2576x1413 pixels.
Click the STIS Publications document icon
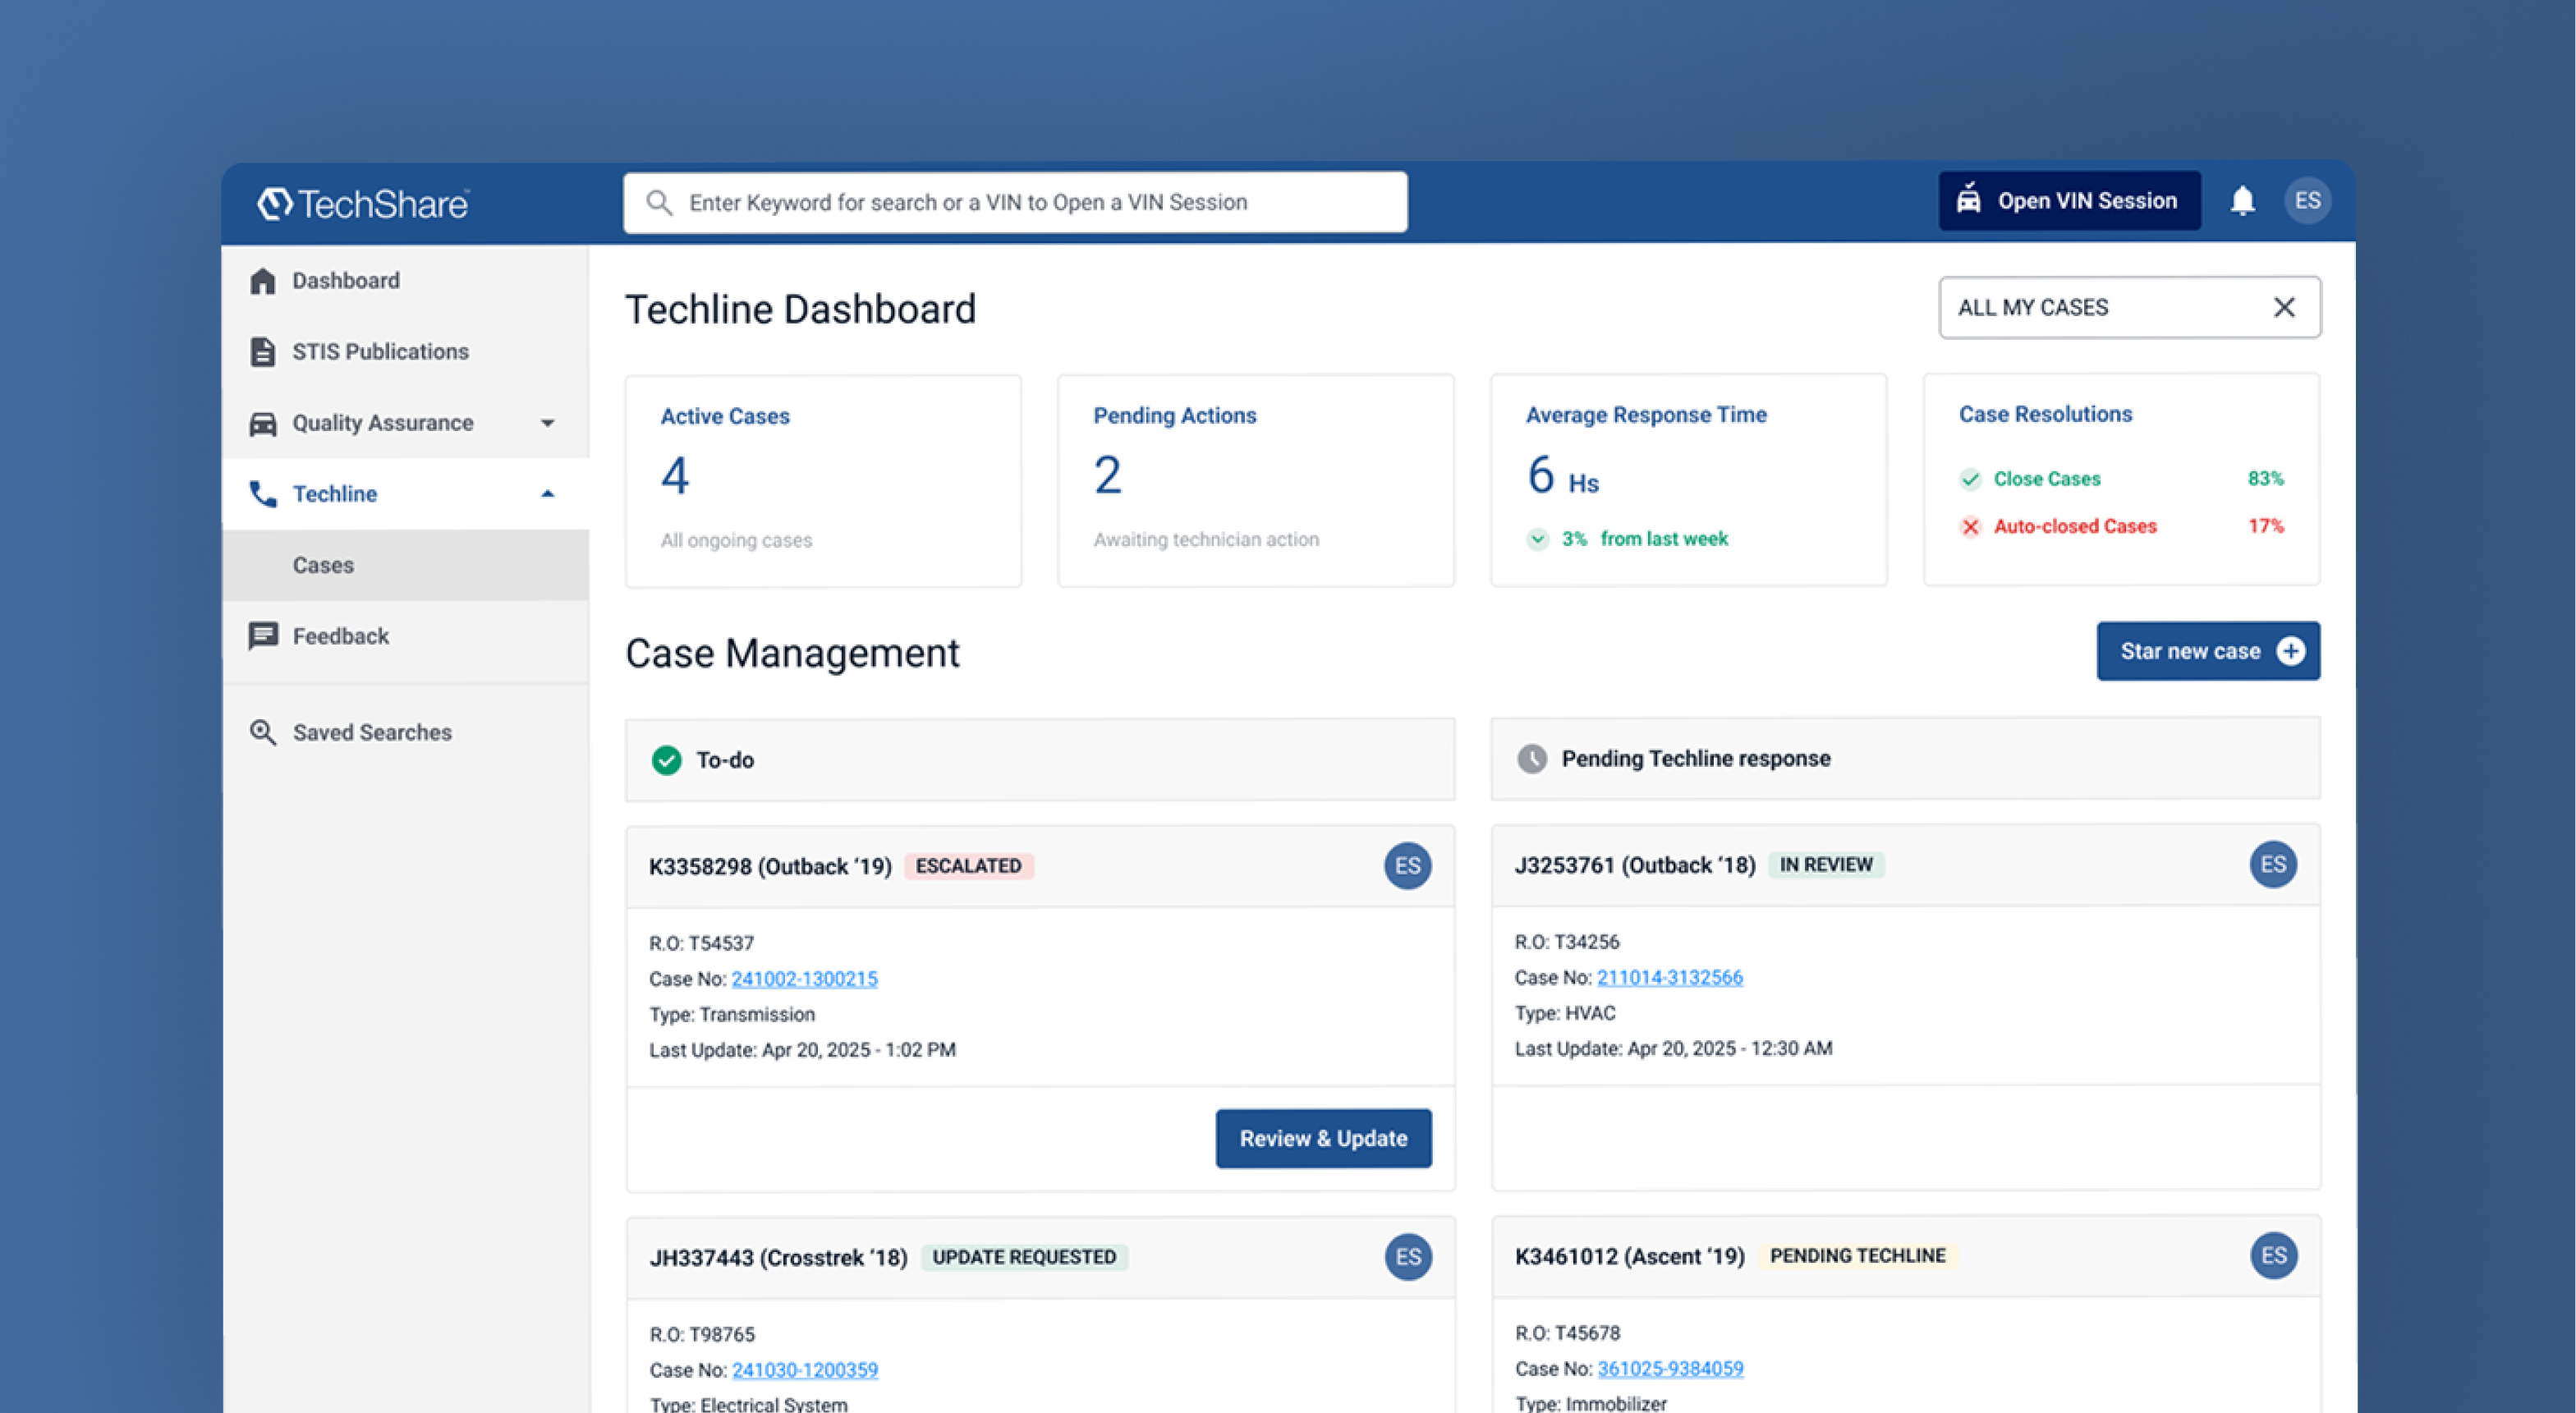click(x=263, y=352)
